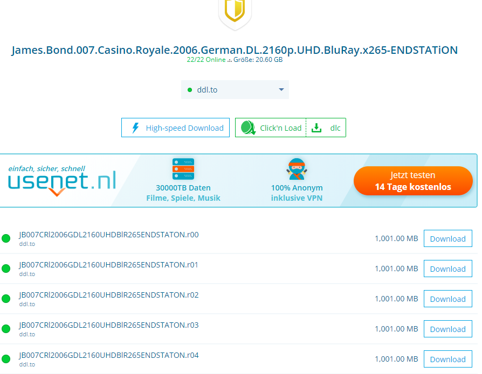The height and width of the screenshot is (374, 482).
Task: Download the .r03 file part
Action: coord(447,329)
